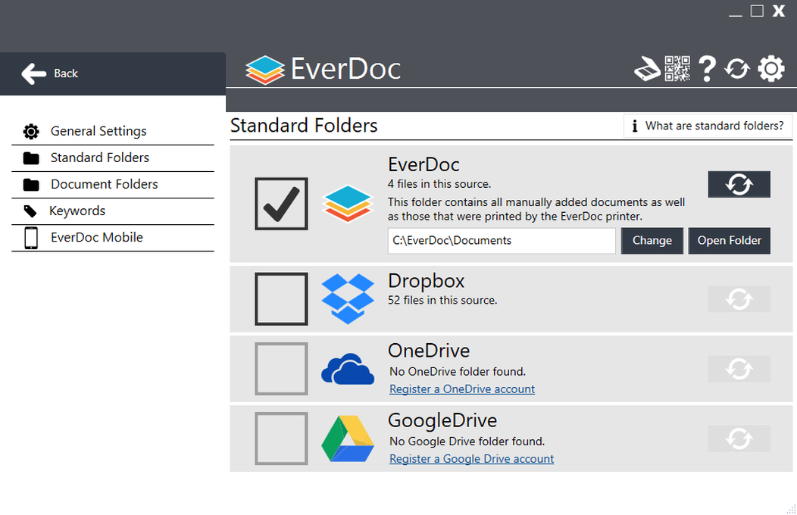797x515 pixels.
Task: Open General Settings section
Action: [x=113, y=132]
